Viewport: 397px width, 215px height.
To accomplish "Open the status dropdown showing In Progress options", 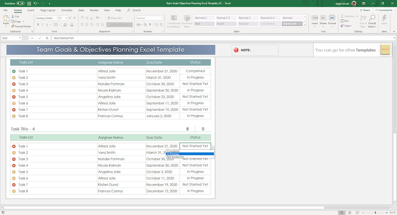I will click(212, 146).
